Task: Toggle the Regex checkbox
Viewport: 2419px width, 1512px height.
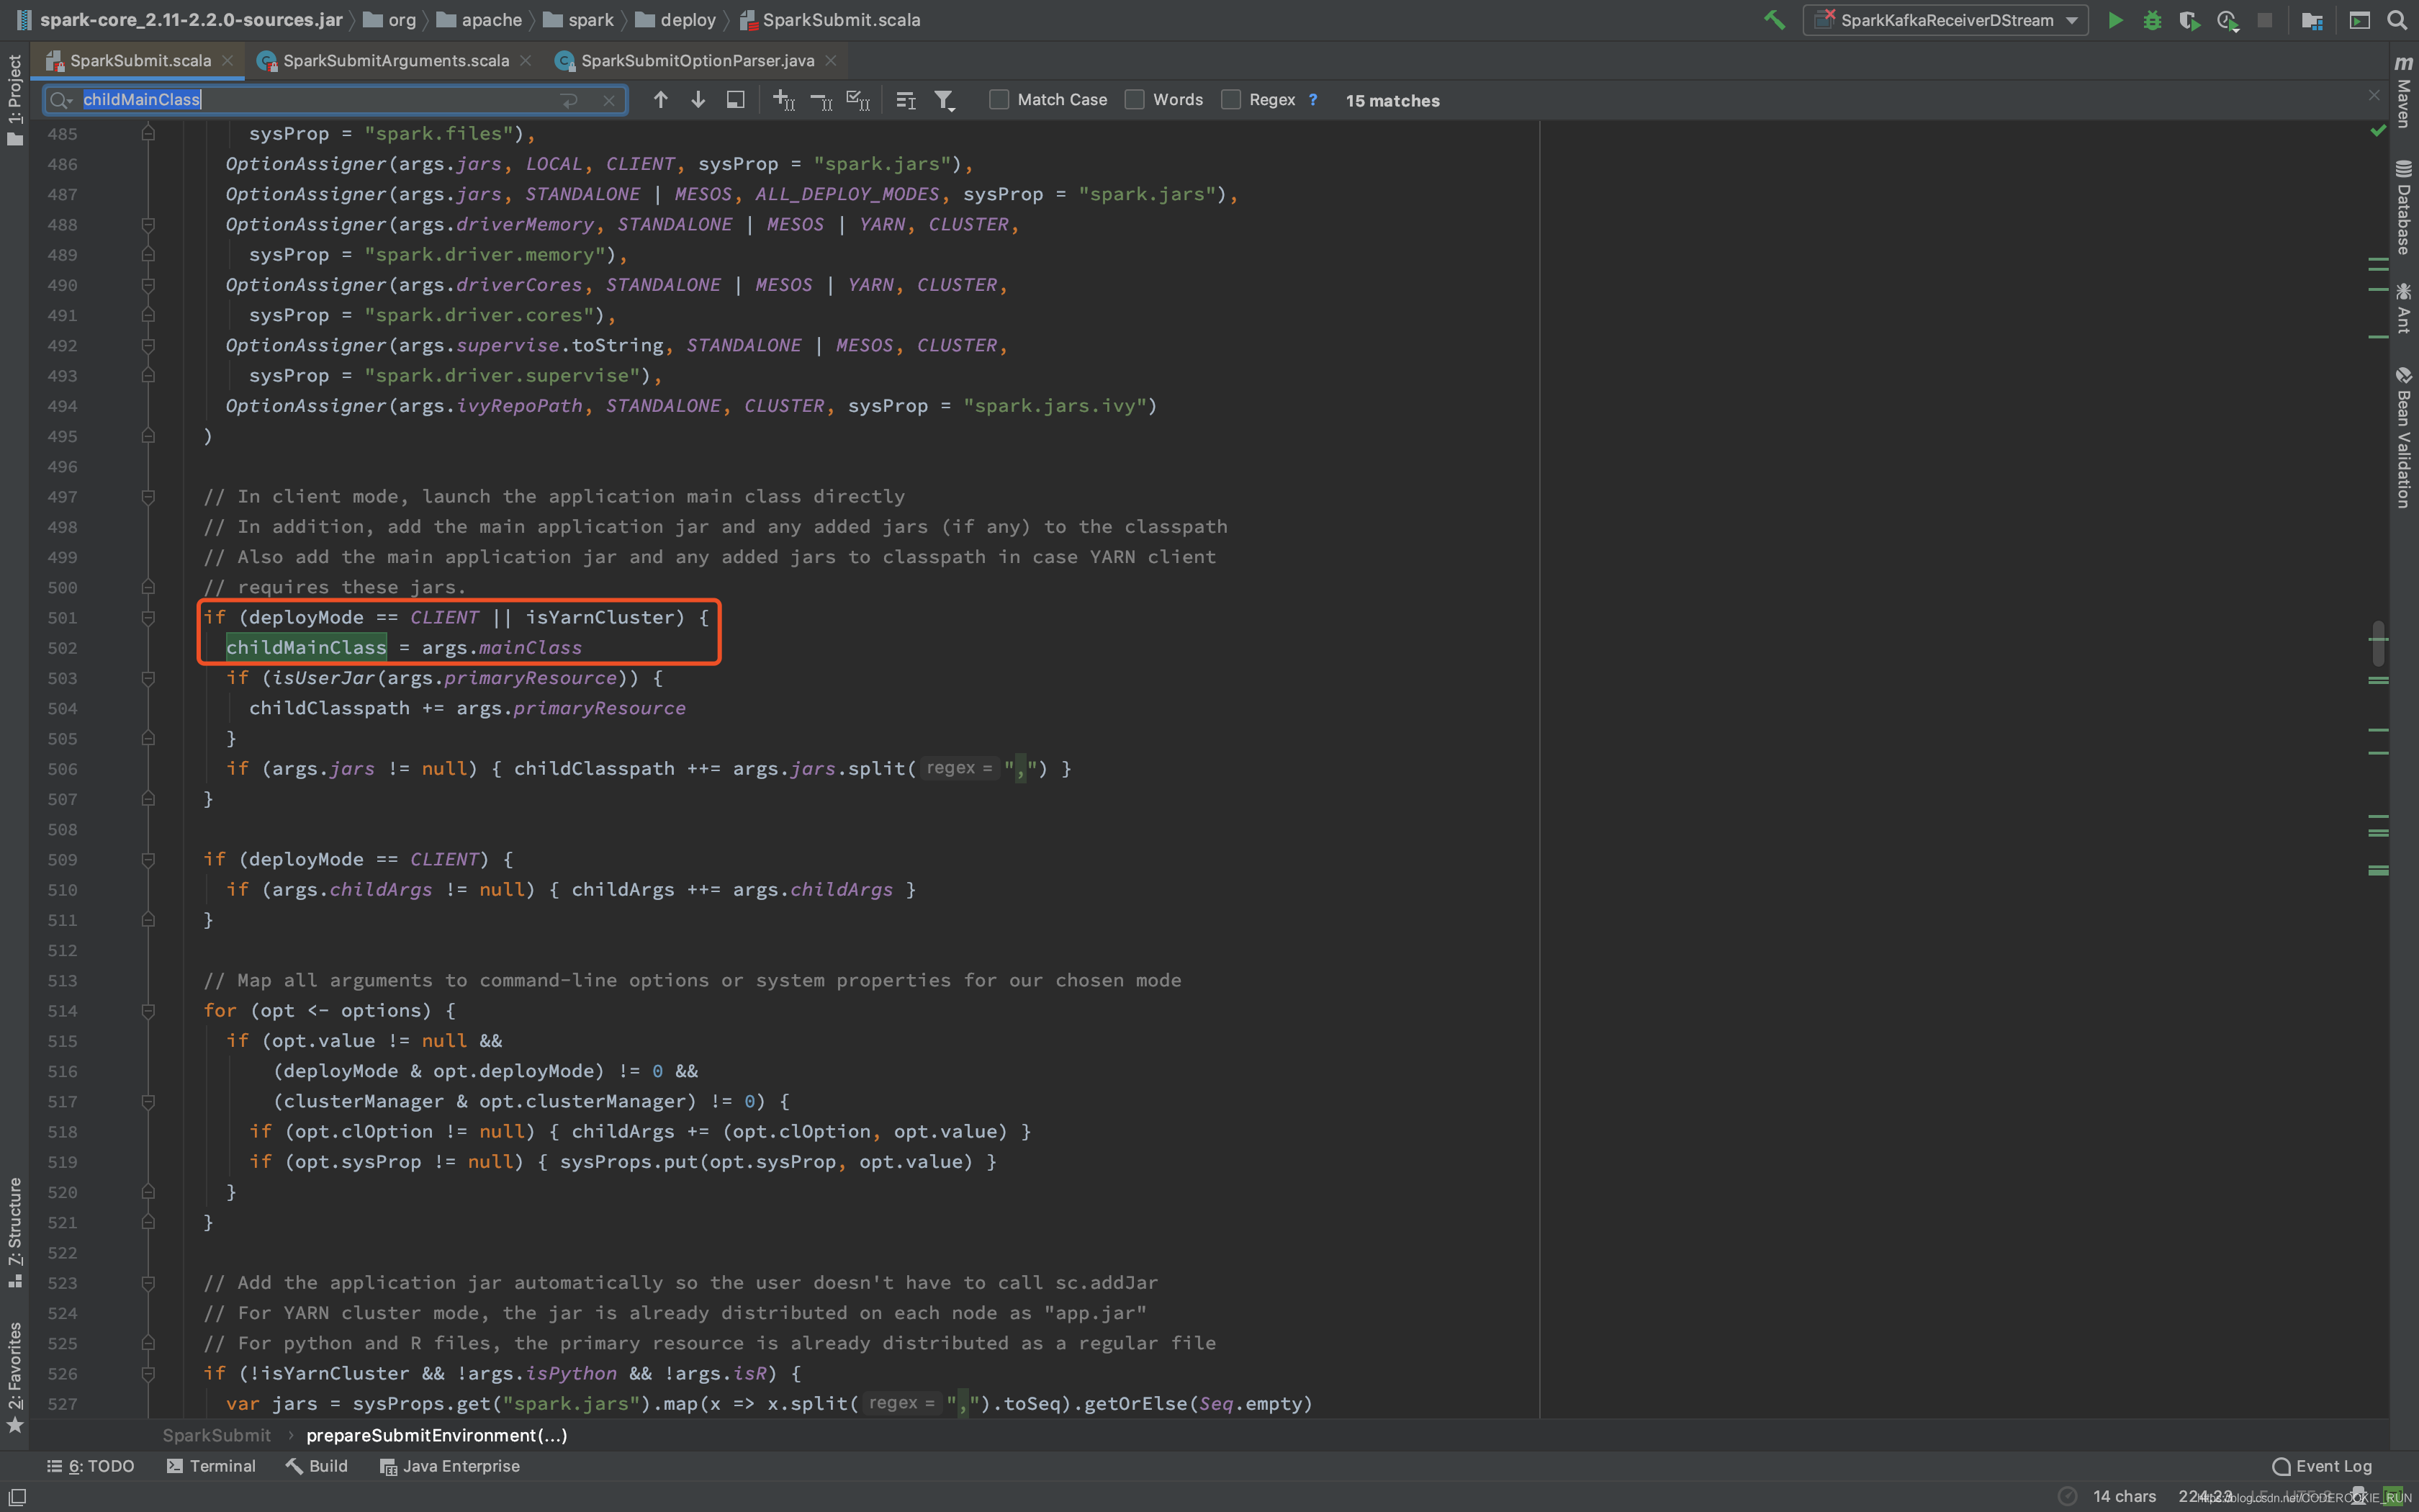Action: click(1231, 99)
